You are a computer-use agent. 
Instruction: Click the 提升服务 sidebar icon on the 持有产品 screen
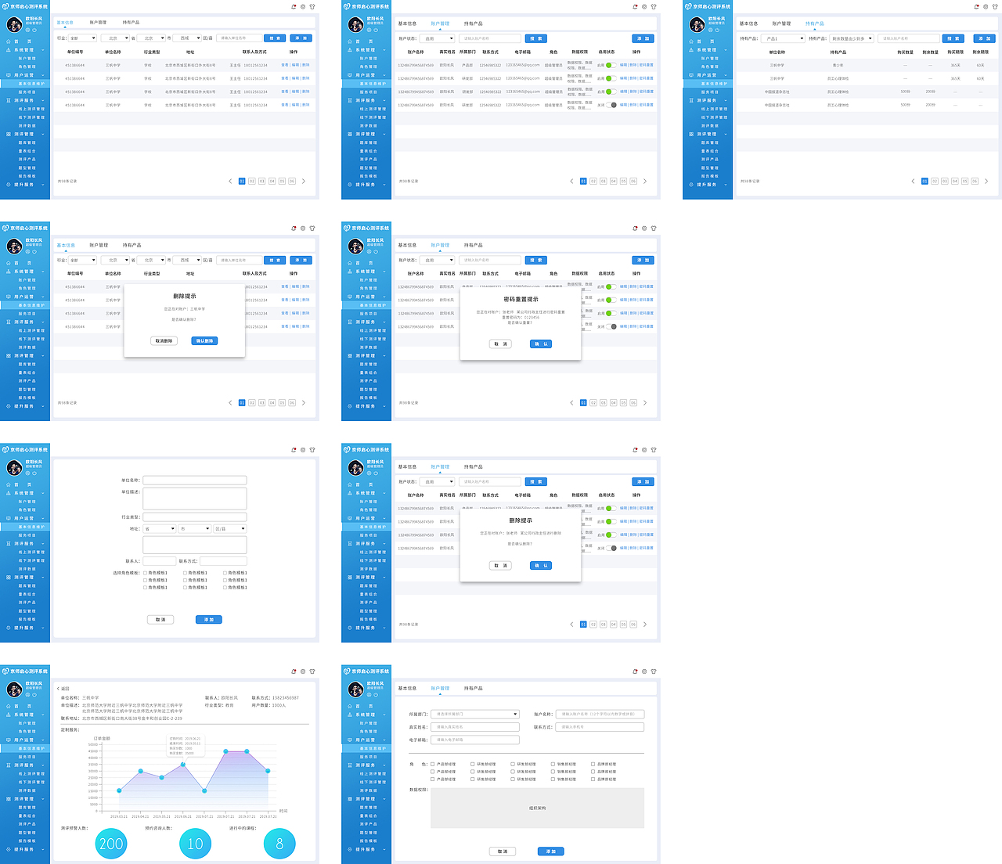692,185
